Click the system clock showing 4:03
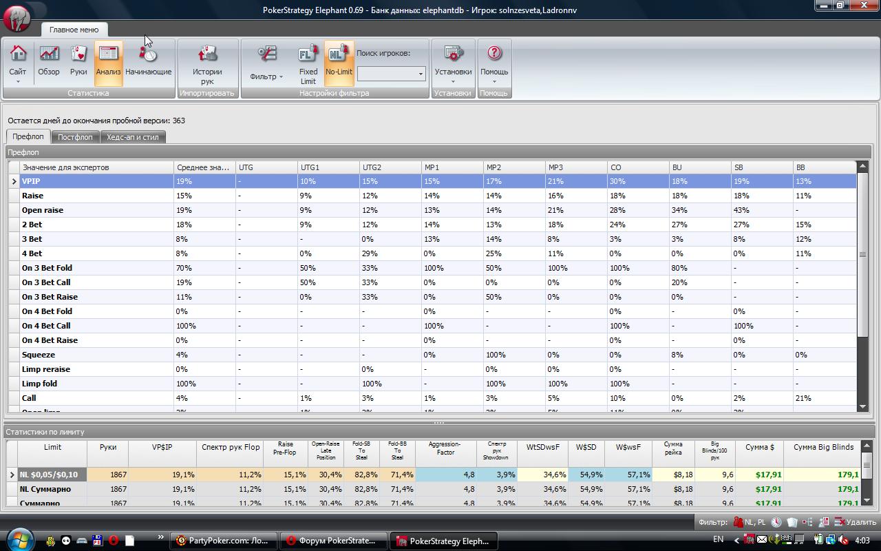This screenshot has height=551, width=881. pyautogui.click(x=862, y=541)
